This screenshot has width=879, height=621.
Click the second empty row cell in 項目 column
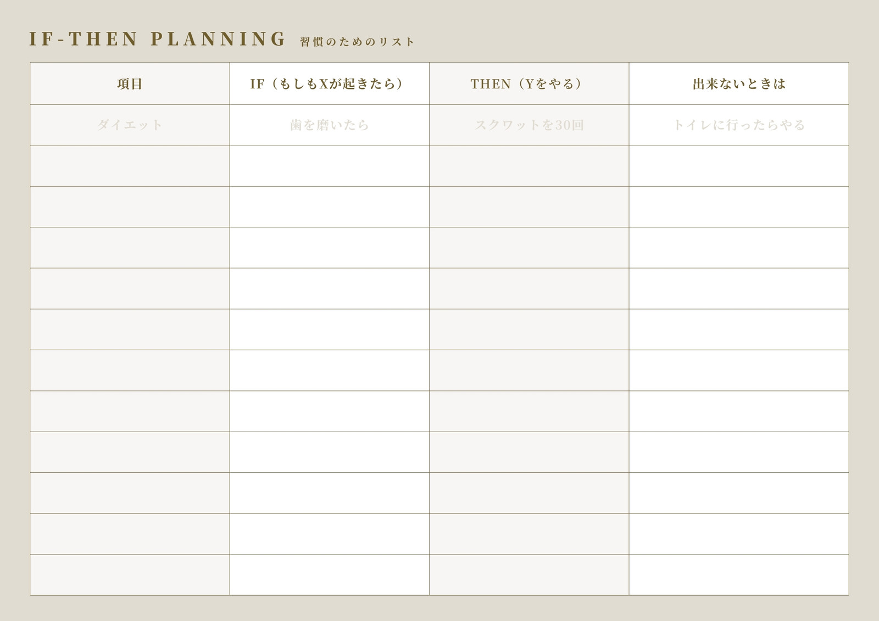(x=130, y=206)
